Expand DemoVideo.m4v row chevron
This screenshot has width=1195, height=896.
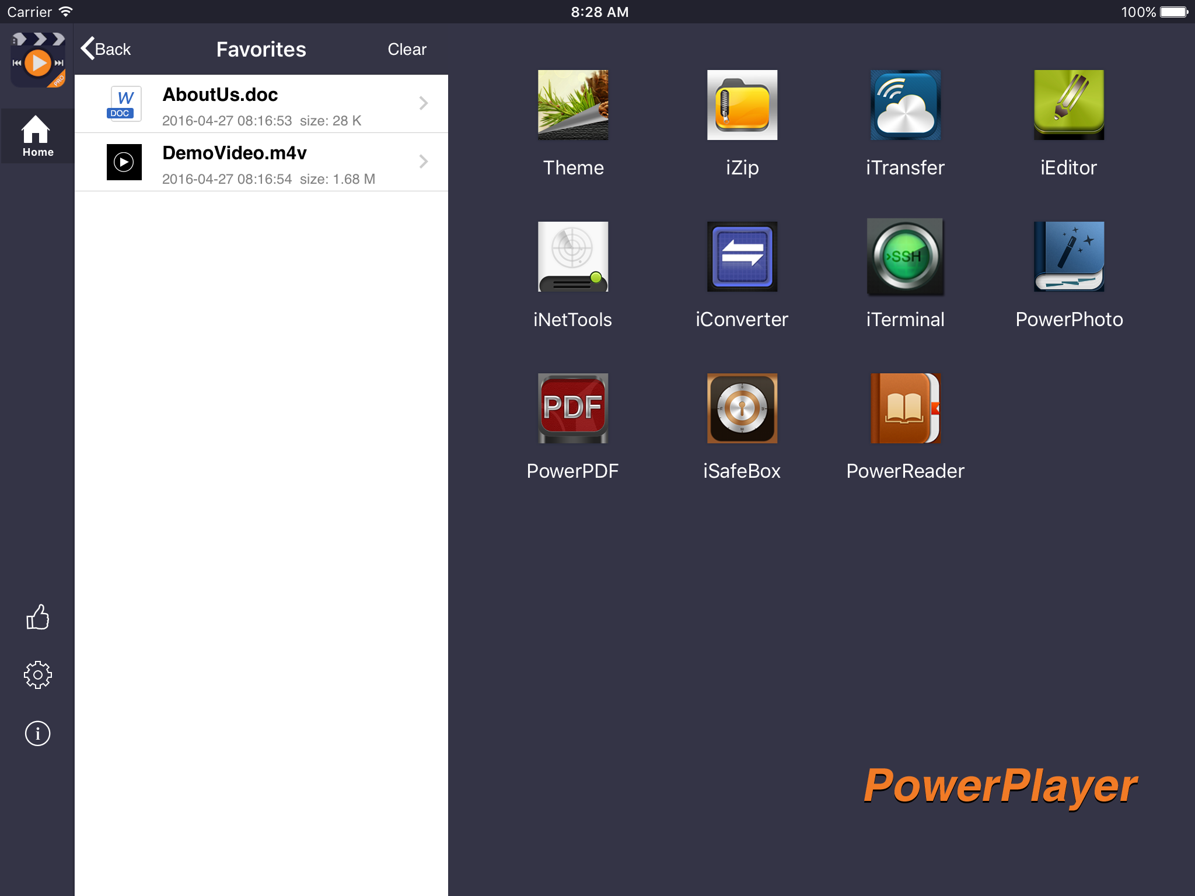[424, 162]
